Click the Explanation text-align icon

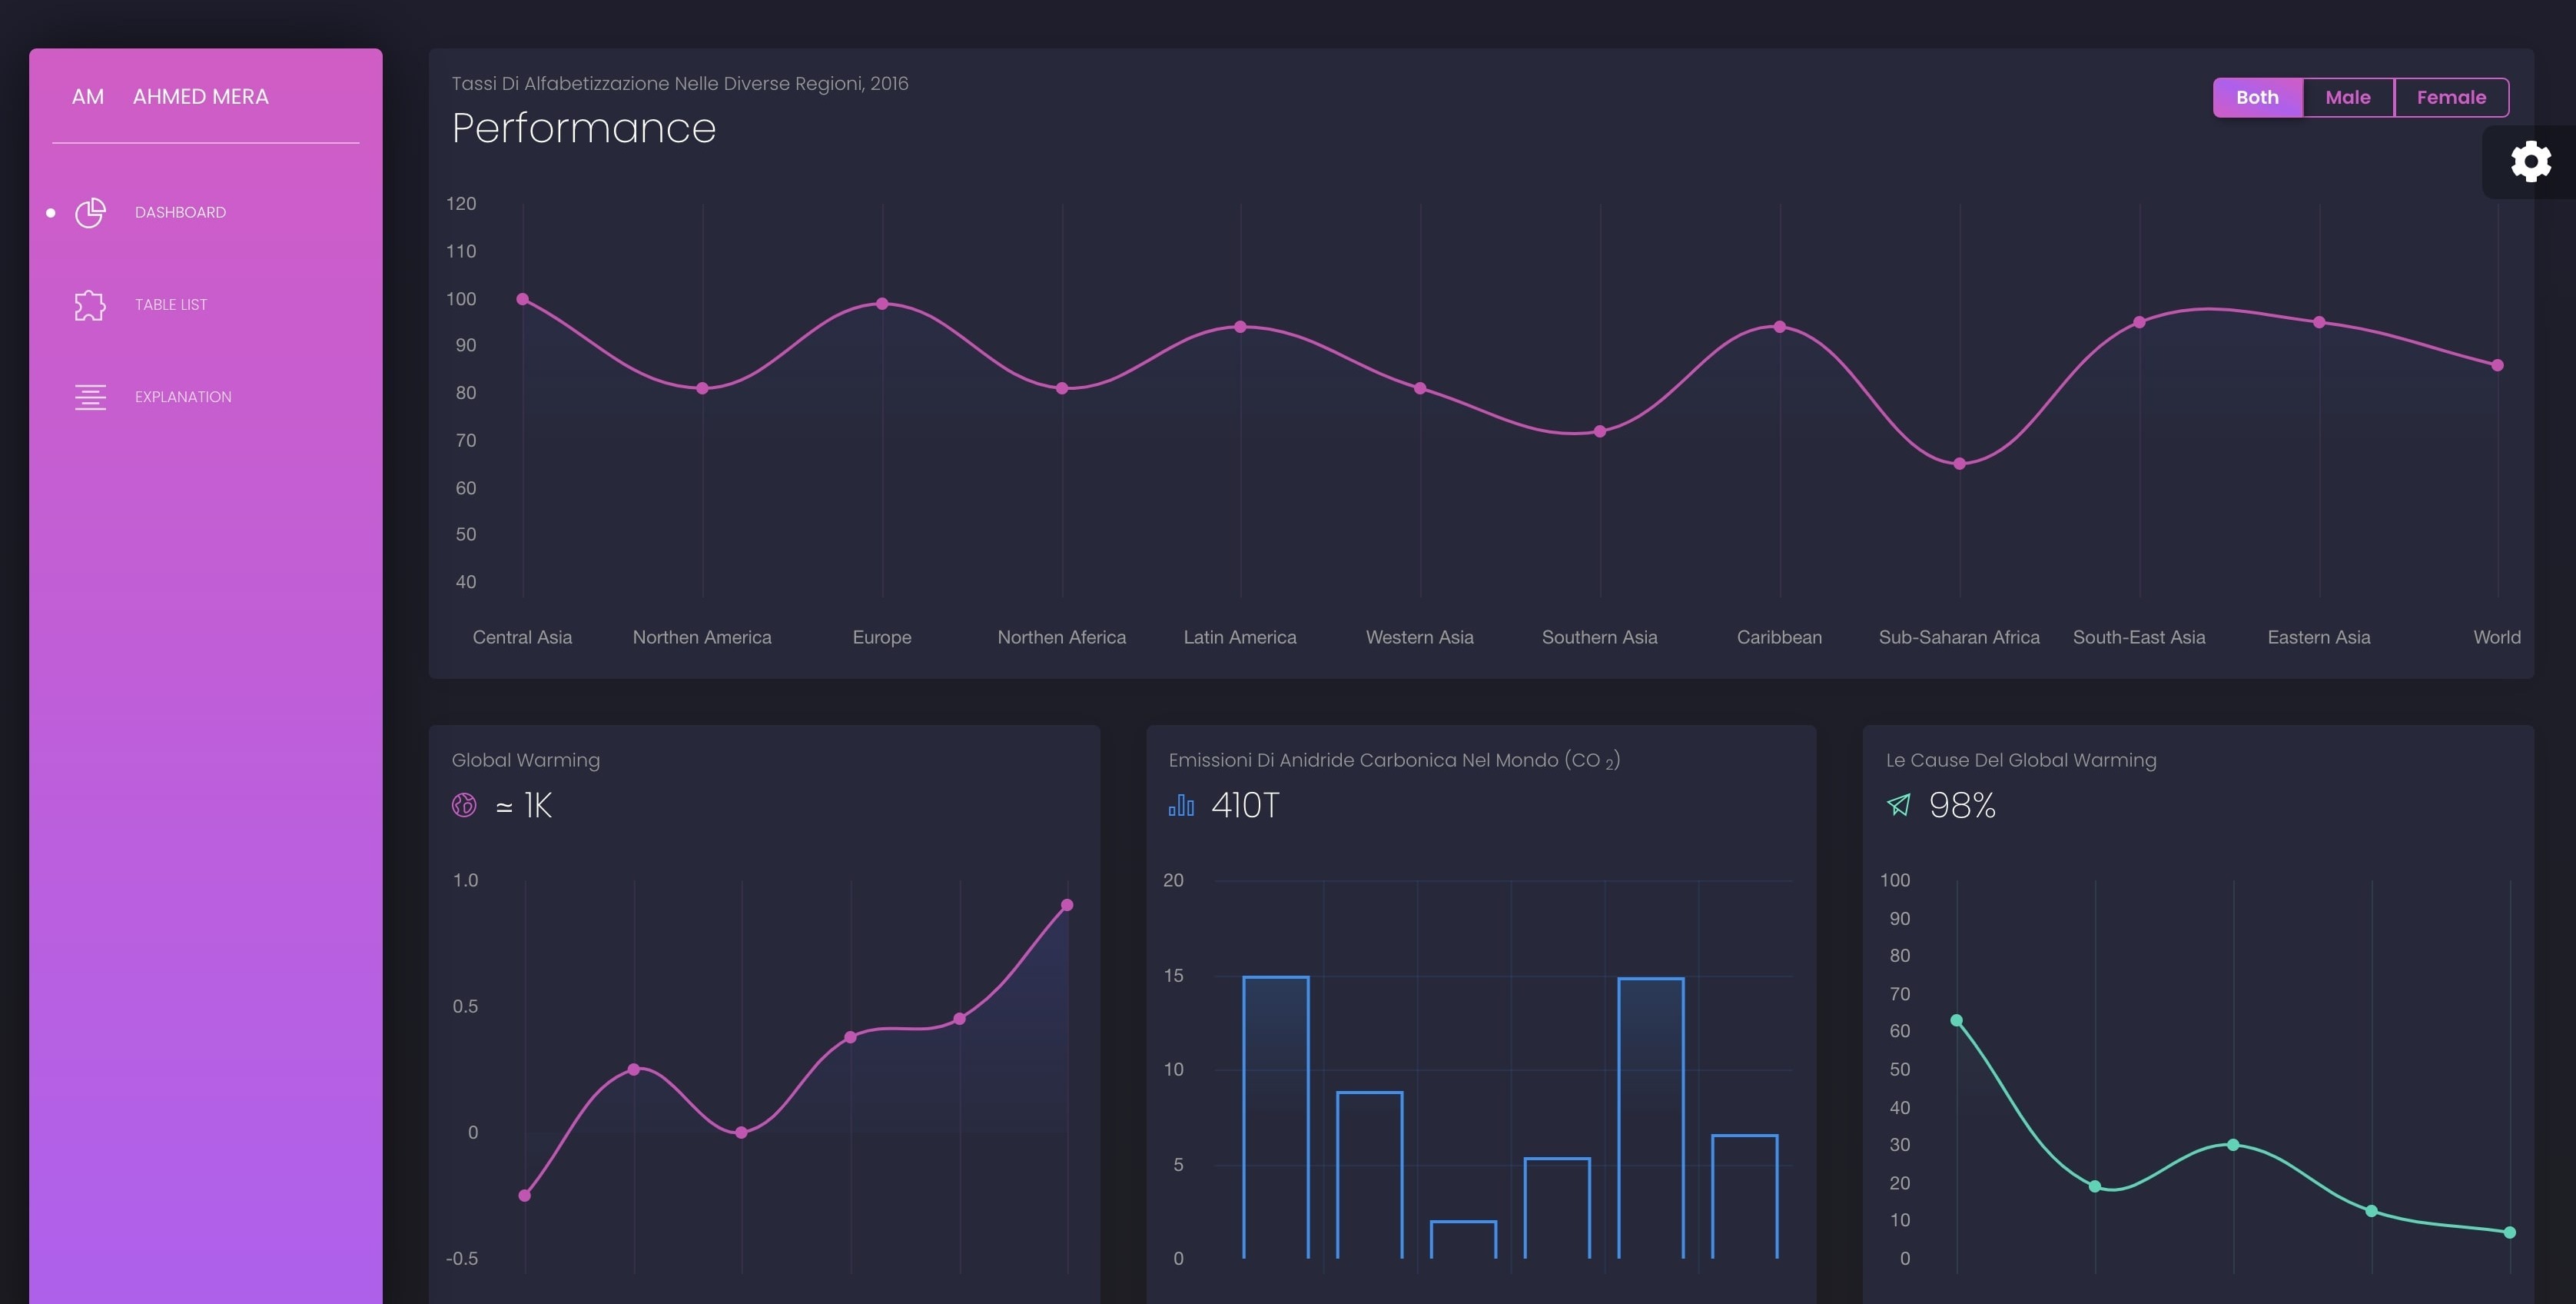90,398
